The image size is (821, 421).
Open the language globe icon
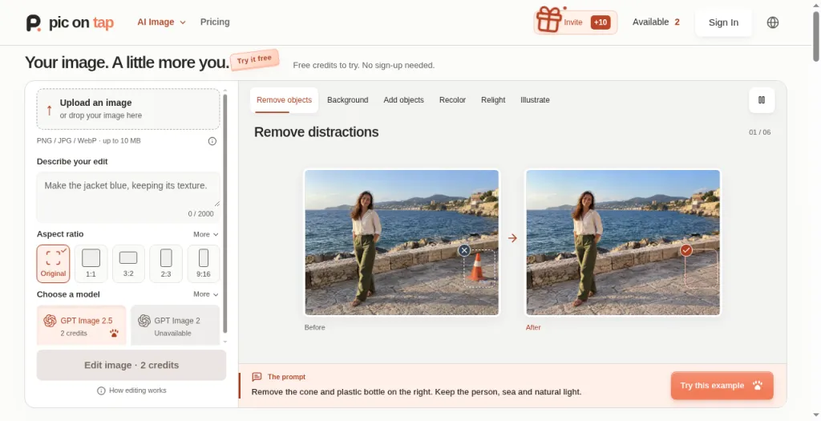click(x=773, y=22)
